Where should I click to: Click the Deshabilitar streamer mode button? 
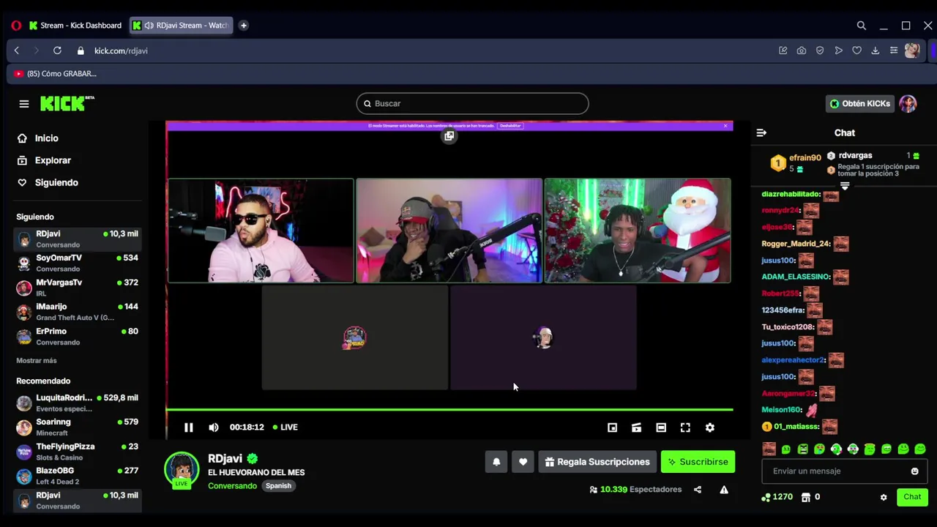(510, 126)
